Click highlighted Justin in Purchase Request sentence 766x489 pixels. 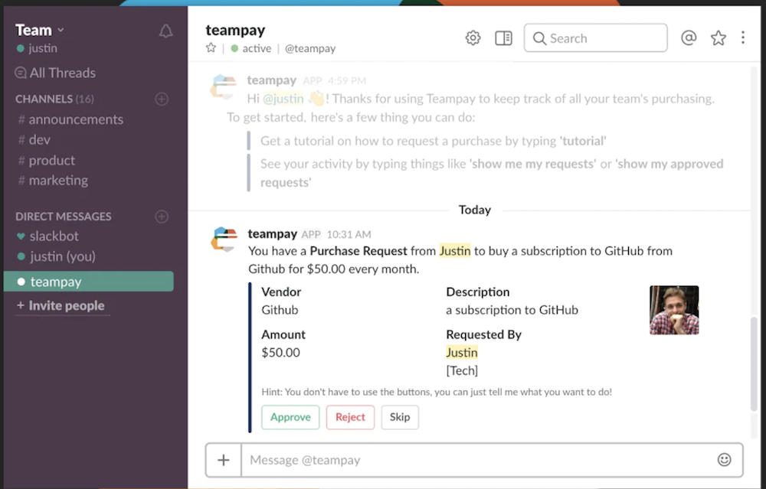[455, 251]
